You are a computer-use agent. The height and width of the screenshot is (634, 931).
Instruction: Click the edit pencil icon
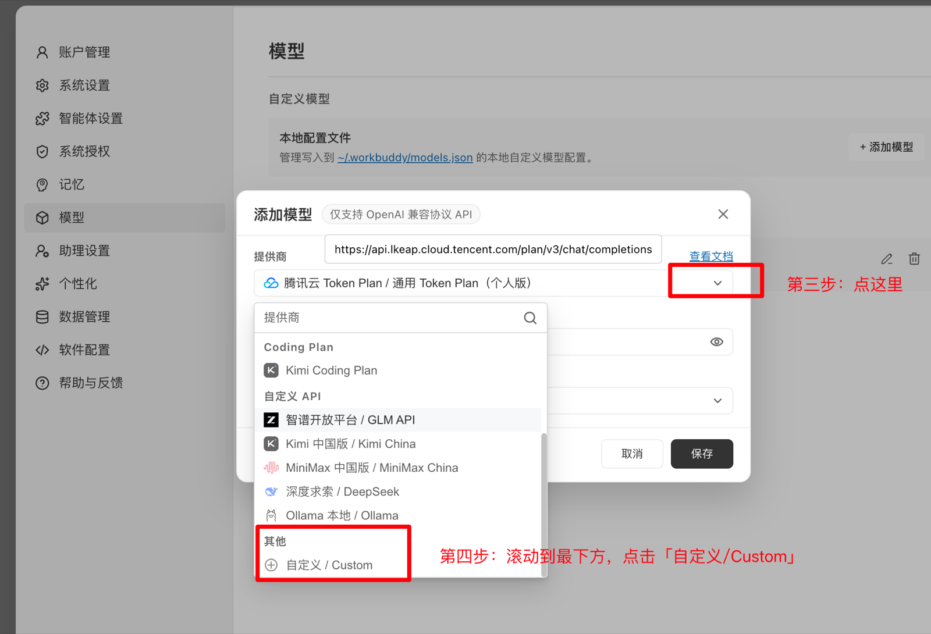[887, 259]
